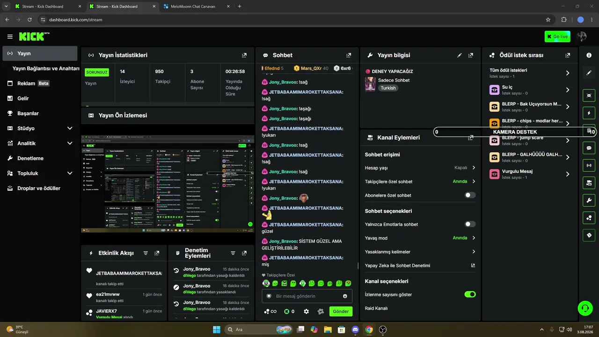Open Yasaklanmış kelimeler chevron
This screenshot has width=599, height=337.
(474, 252)
